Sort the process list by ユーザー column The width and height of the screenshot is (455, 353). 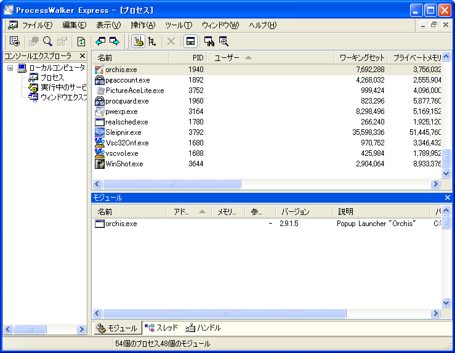270,58
